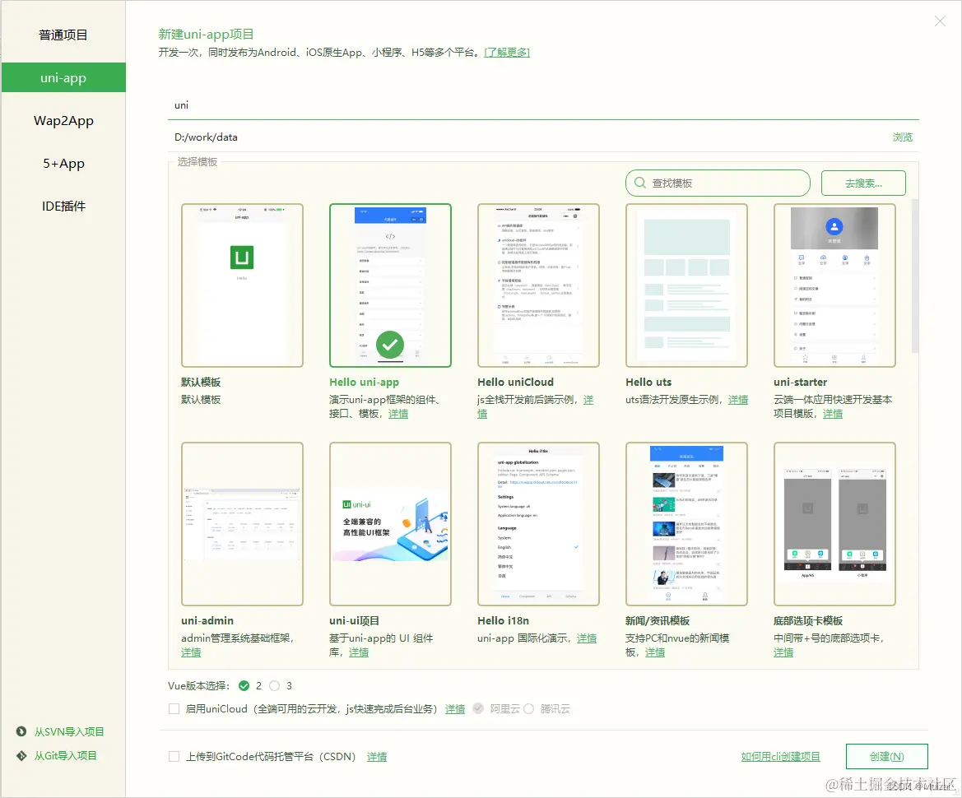Choose the Hello uni-app template thumbnail
The width and height of the screenshot is (962, 798).
[390, 285]
